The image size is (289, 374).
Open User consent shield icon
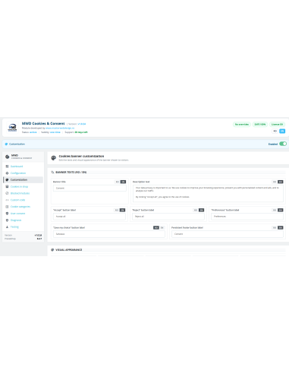7,214
